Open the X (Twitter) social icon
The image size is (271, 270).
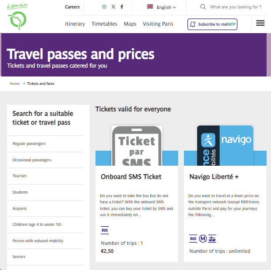[x=113, y=7]
